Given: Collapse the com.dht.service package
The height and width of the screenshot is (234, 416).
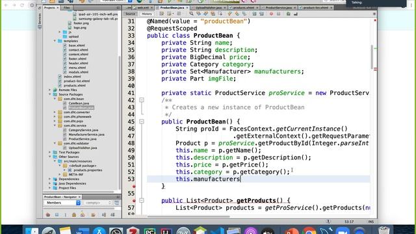Looking at the screenshot, I should [55, 125].
